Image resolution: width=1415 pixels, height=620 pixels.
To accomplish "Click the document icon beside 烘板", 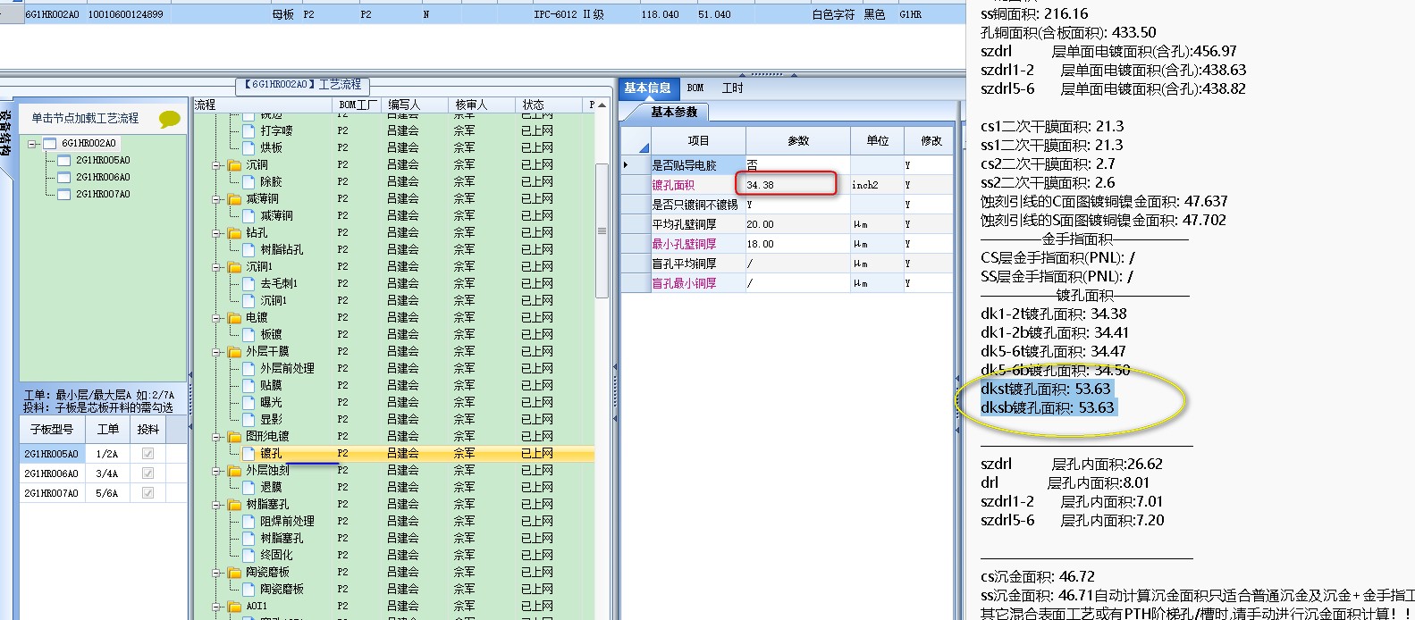I will point(248,147).
